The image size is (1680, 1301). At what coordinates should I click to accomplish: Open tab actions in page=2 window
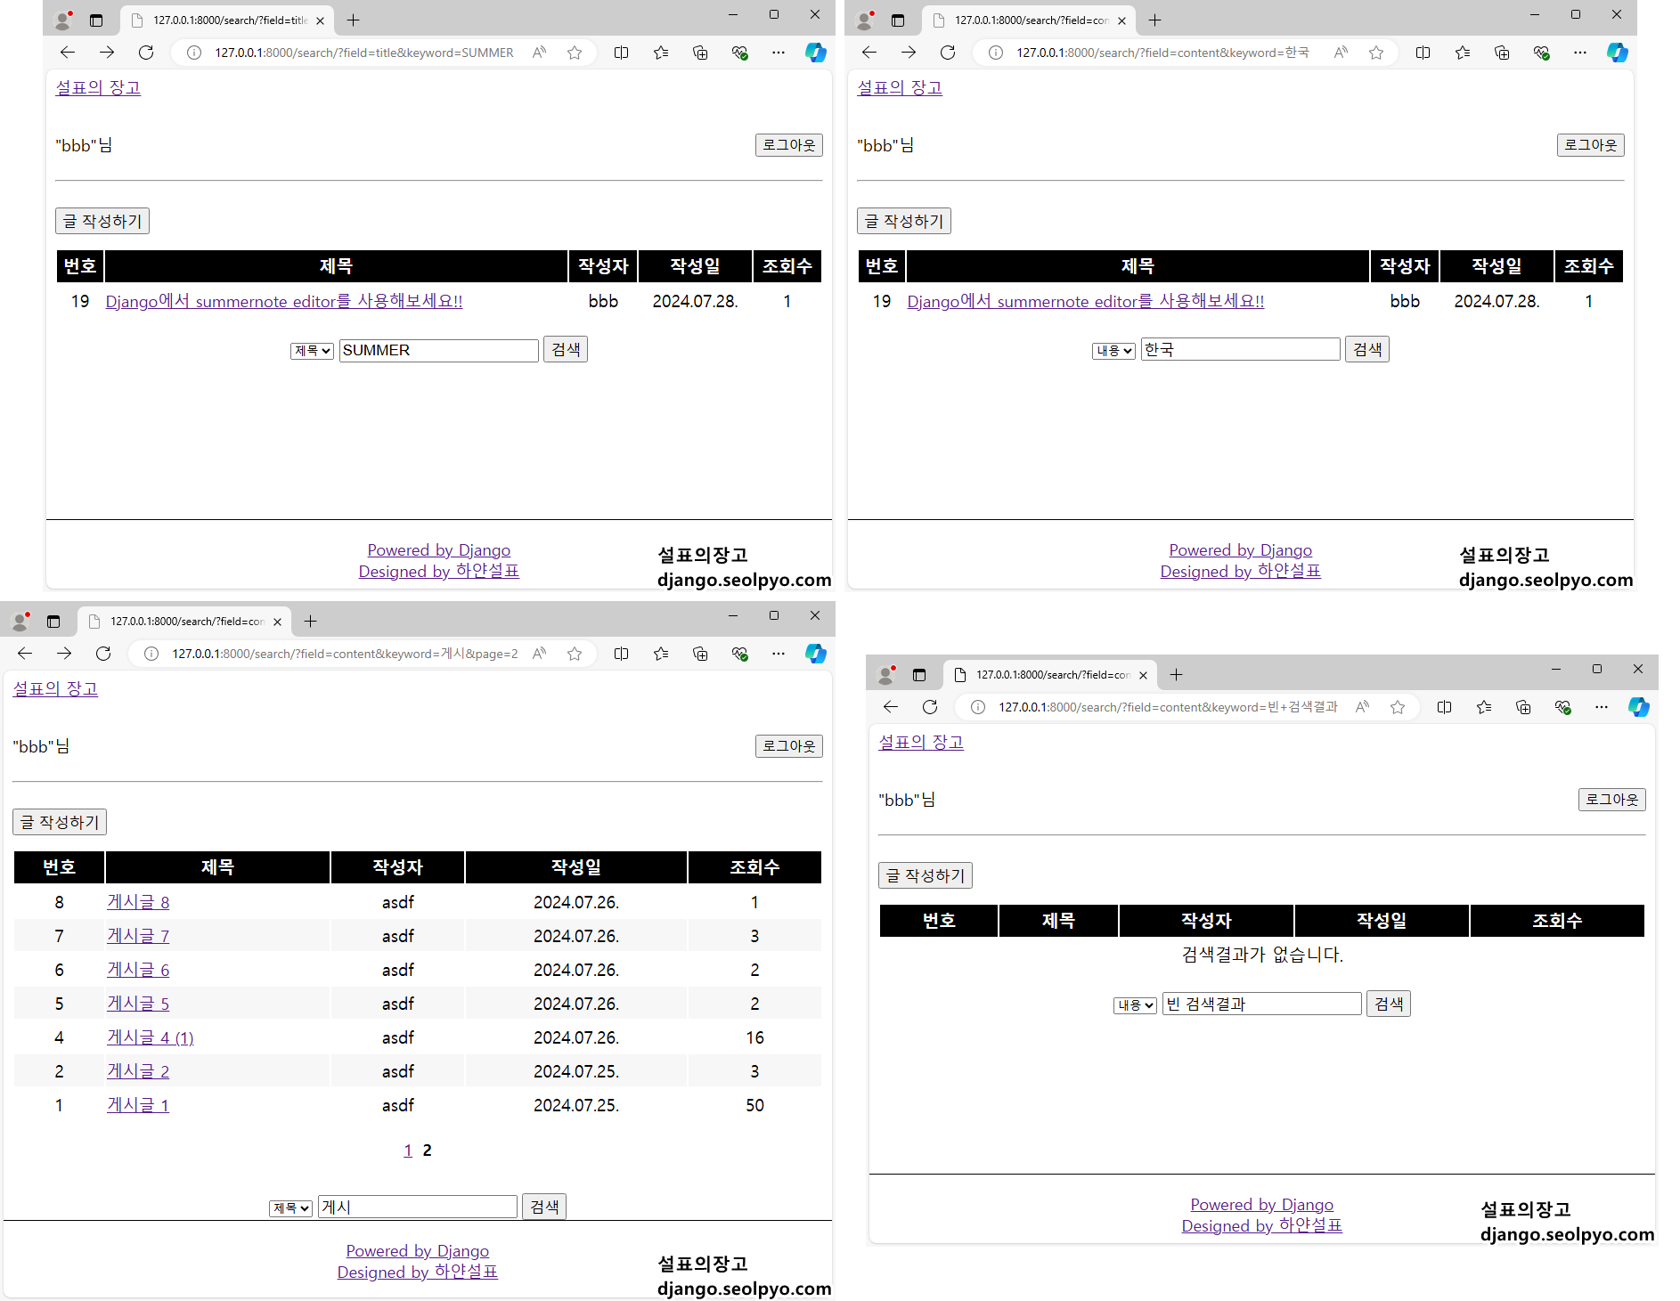coord(53,621)
